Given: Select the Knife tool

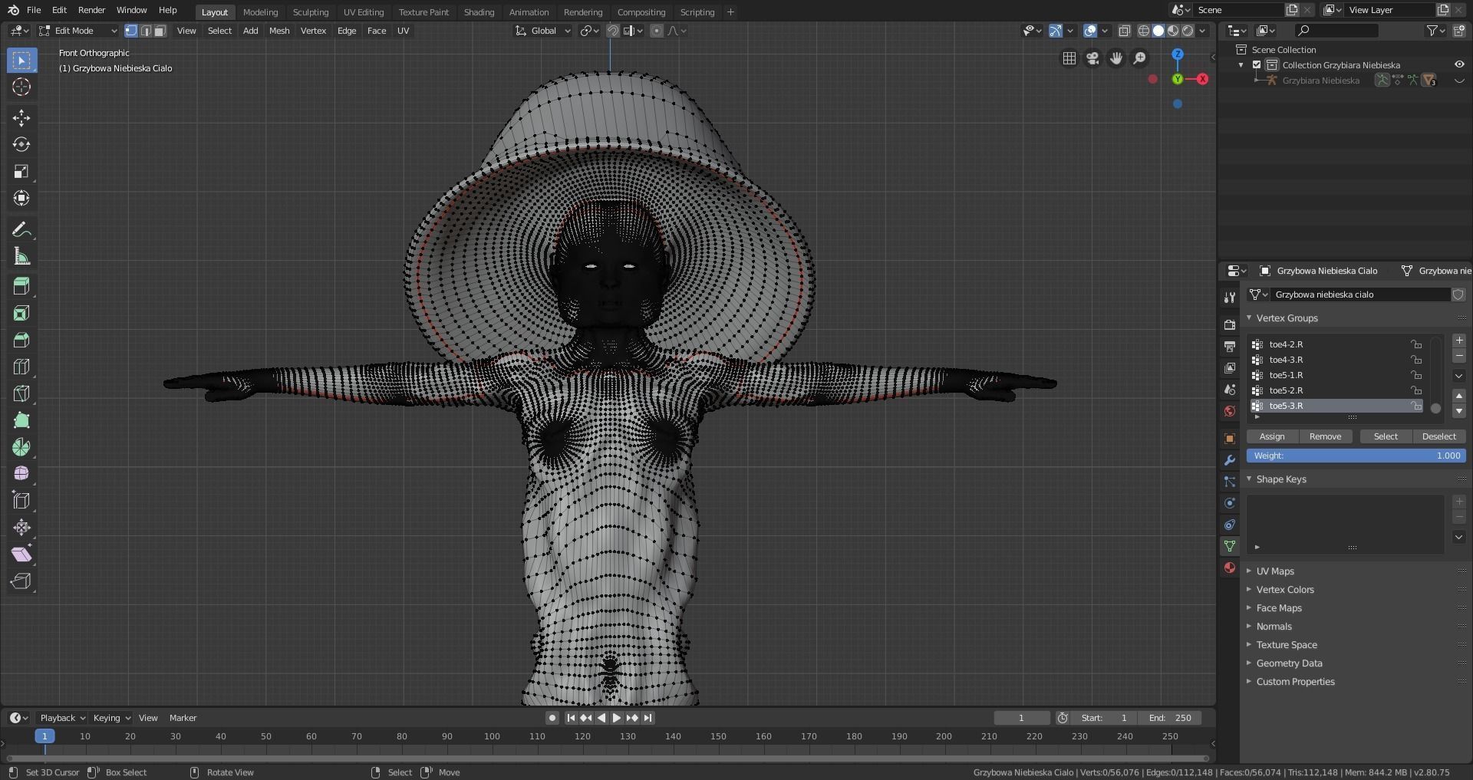Looking at the screenshot, I should pyautogui.click(x=21, y=393).
